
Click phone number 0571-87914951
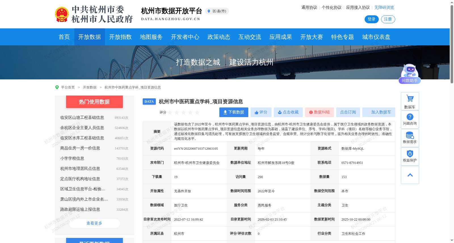click(352, 163)
